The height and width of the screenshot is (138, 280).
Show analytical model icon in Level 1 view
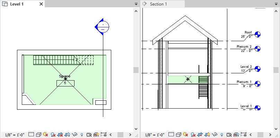[96, 135]
